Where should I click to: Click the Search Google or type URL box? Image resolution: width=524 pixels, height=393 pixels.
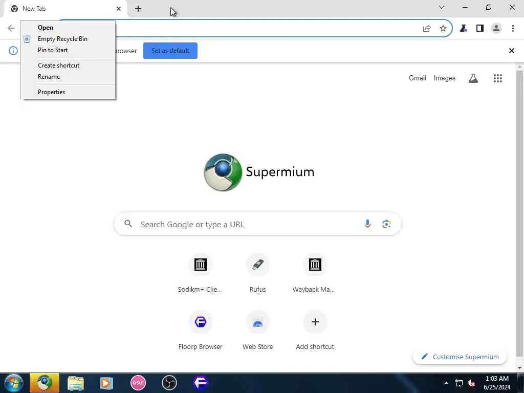tap(258, 224)
